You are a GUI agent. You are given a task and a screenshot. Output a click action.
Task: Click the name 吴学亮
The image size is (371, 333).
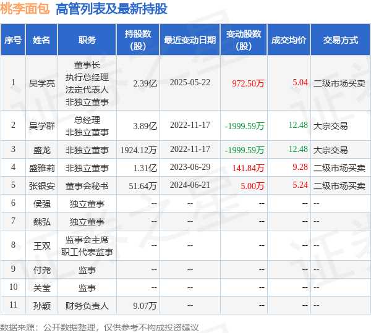point(42,83)
